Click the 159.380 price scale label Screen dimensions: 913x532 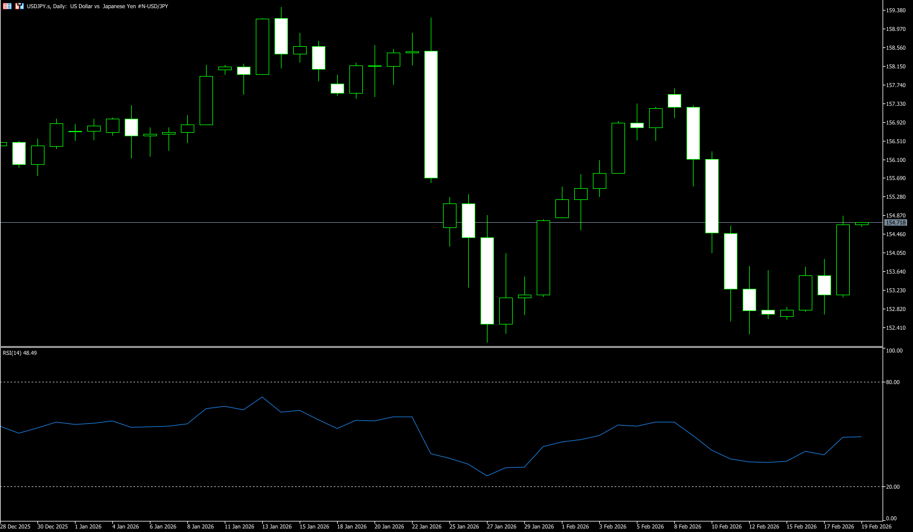point(896,11)
